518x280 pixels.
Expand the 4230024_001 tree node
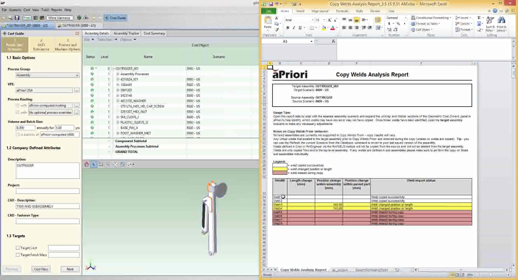[x=118, y=79]
